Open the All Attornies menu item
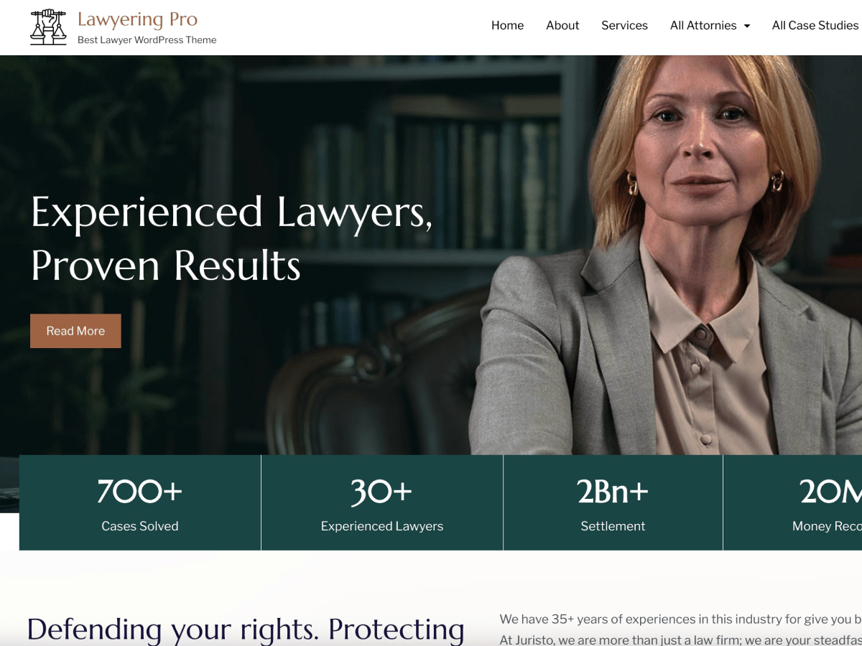The image size is (862, 646). click(x=703, y=25)
